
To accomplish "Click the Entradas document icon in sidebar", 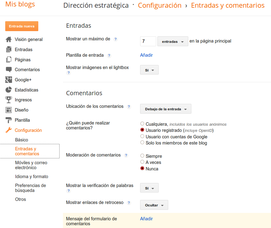I will tap(9, 50).
